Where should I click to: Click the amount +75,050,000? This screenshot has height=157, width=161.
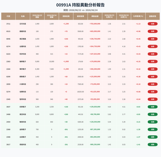(95, 84)
